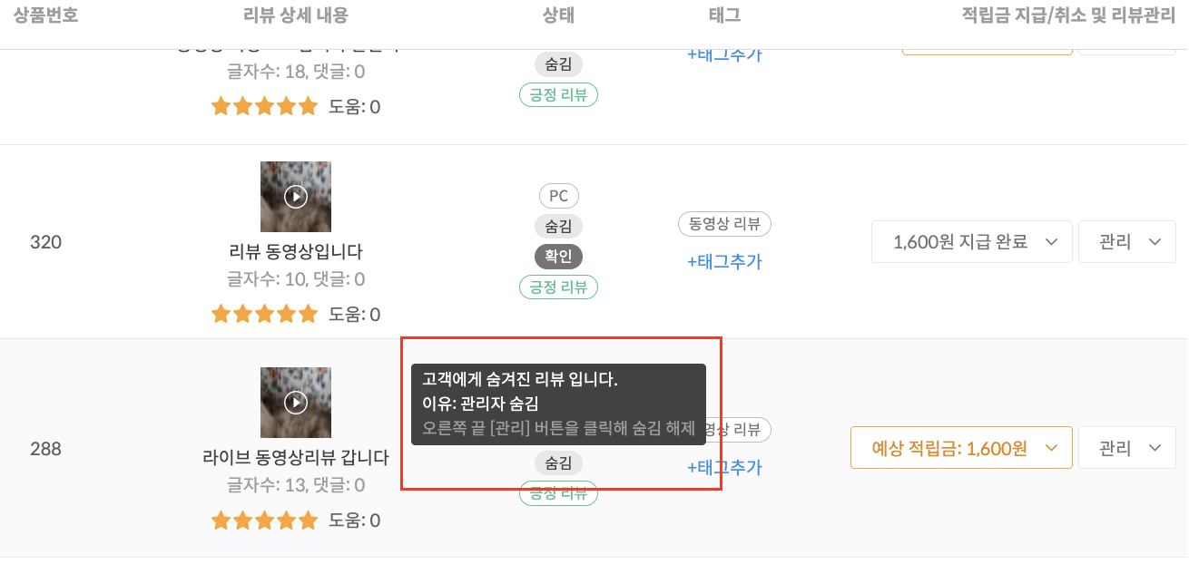Select the 동영상 리뷰 tag on review 320
Image resolution: width=1189 pixels, height=584 pixels.
[x=723, y=223]
